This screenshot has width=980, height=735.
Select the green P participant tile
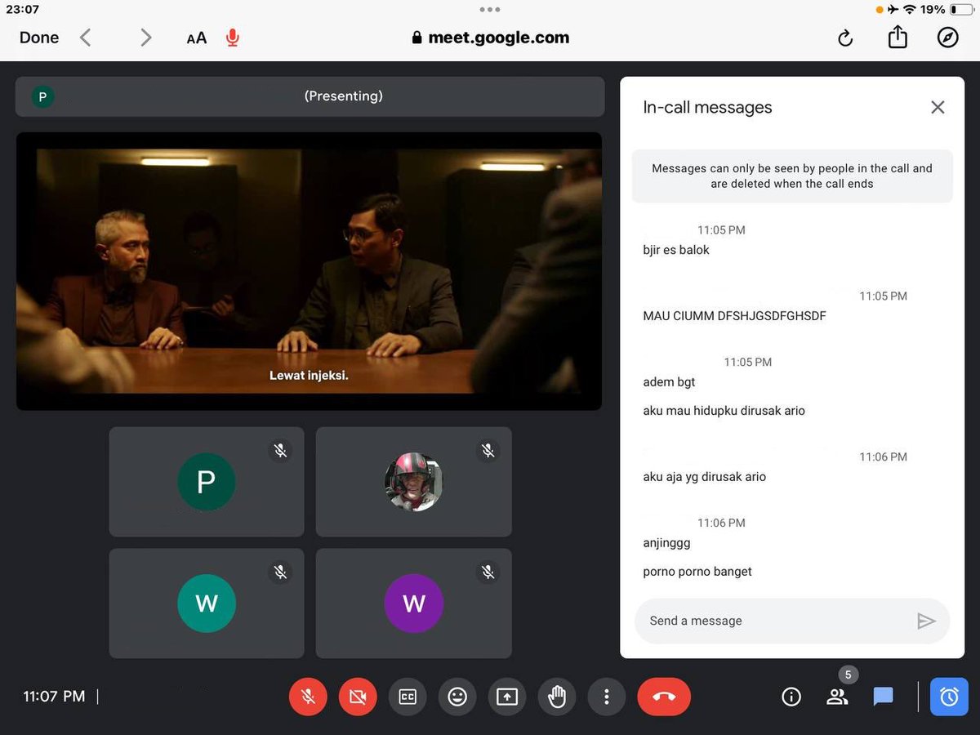pyautogui.click(x=207, y=482)
